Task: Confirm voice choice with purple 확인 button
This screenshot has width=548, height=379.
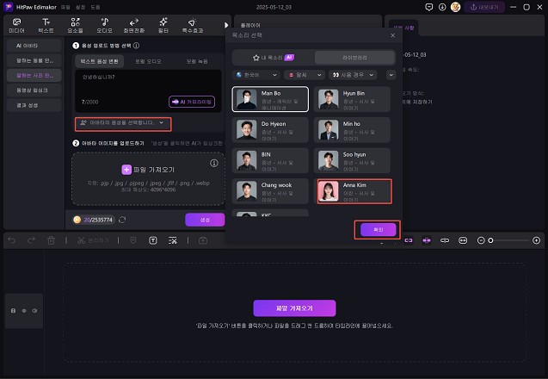Action: [x=379, y=230]
